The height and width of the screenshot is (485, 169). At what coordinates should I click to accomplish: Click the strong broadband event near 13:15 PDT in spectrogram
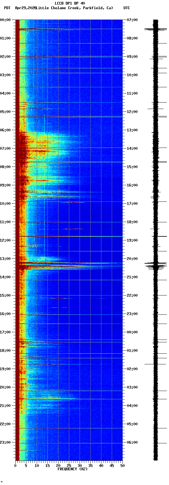tap(69, 263)
